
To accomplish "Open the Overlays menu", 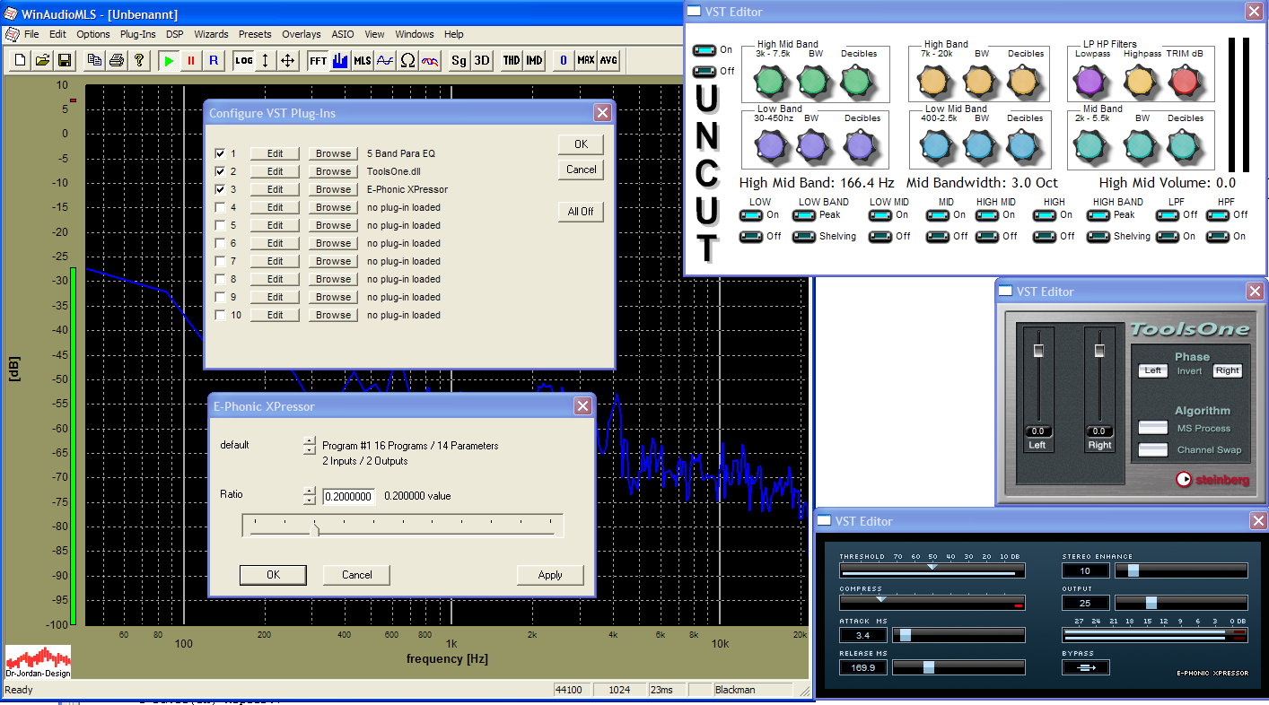I will coord(301,34).
